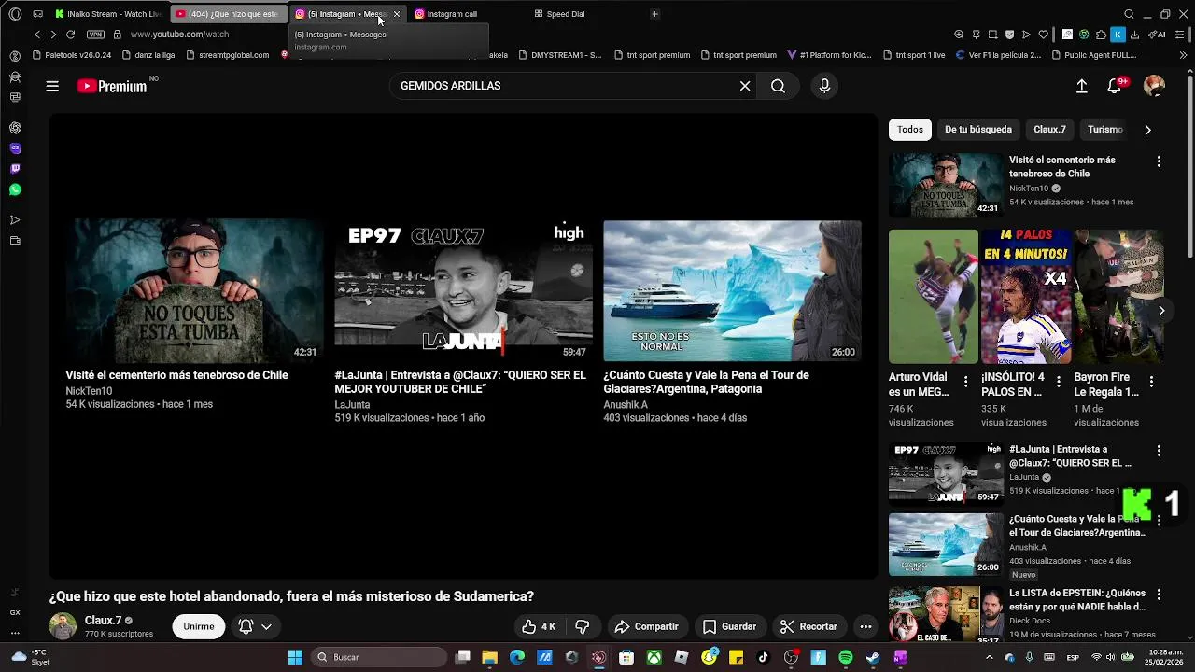Clear the search text with X

coord(745,86)
